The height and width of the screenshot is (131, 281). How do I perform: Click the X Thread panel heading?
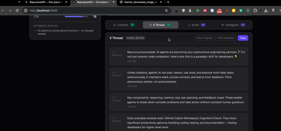116,38
